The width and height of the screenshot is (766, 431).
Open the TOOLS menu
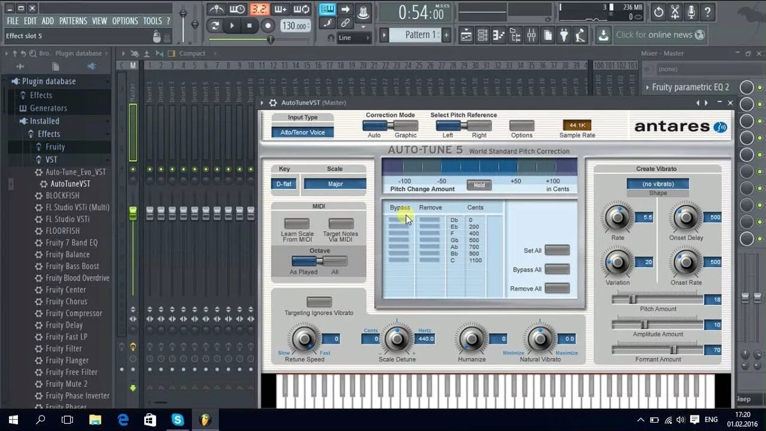point(153,21)
